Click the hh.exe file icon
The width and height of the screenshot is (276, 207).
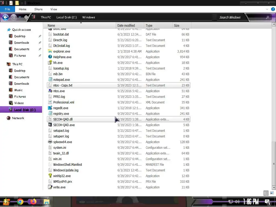pos(50,63)
